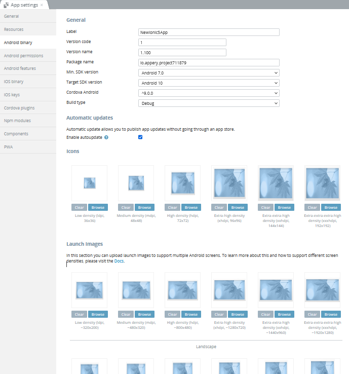Click the Docs link in Launch Images
Screen dimensions: 349x374
click(119, 261)
